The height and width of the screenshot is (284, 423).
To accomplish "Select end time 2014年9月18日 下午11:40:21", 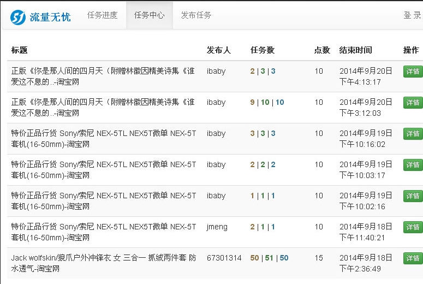I will 366,232.
